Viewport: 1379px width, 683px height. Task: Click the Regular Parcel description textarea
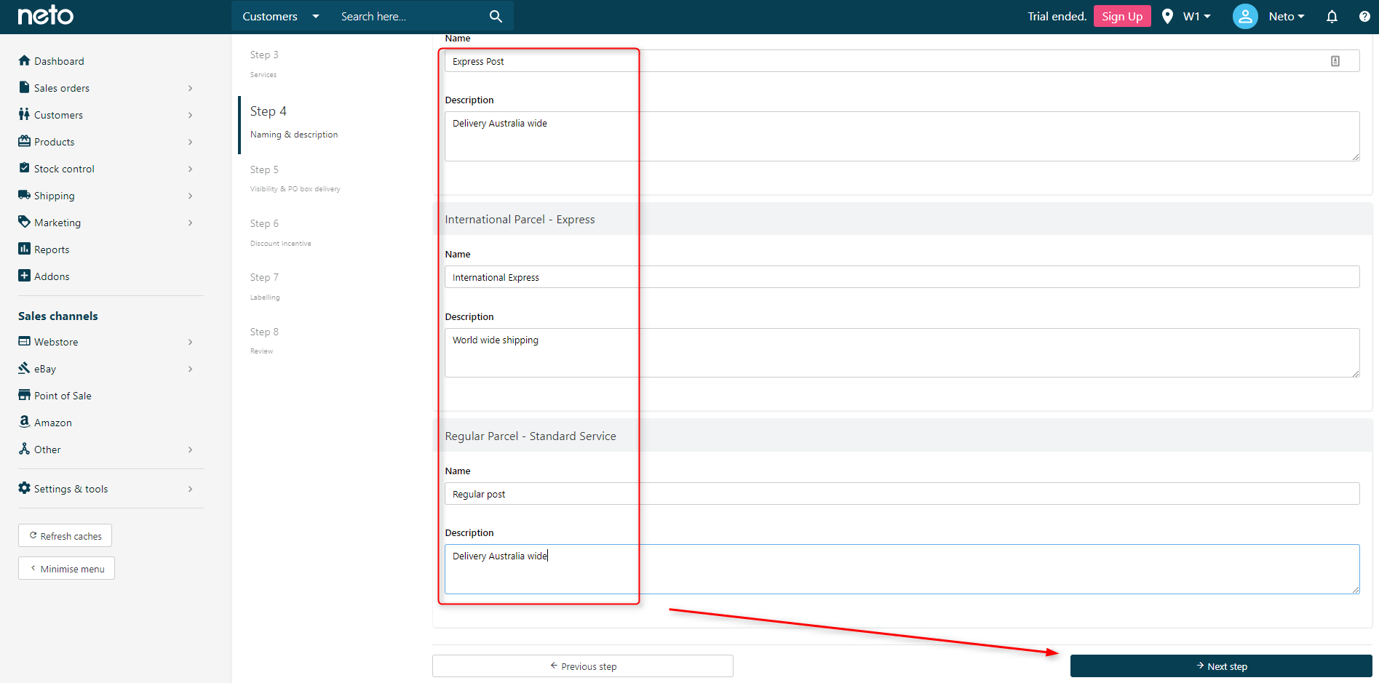tap(902, 569)
